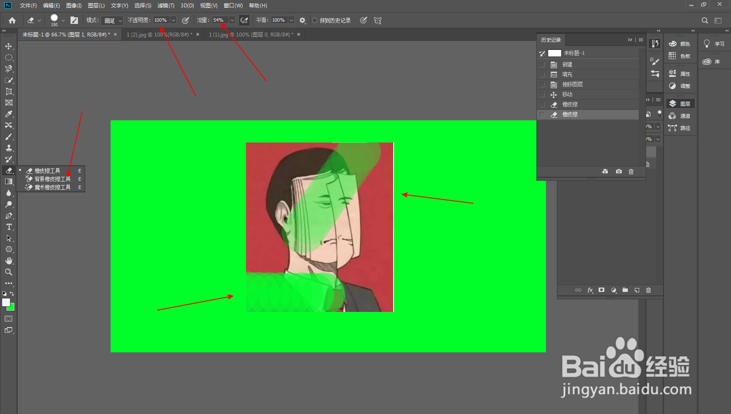The image size is (731, 414).
Task: Open the 滤镜(T) menu
Action: [x=166, y=6]
